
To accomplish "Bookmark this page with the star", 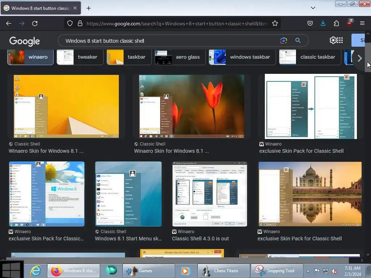I will click(x=275, y=23).
